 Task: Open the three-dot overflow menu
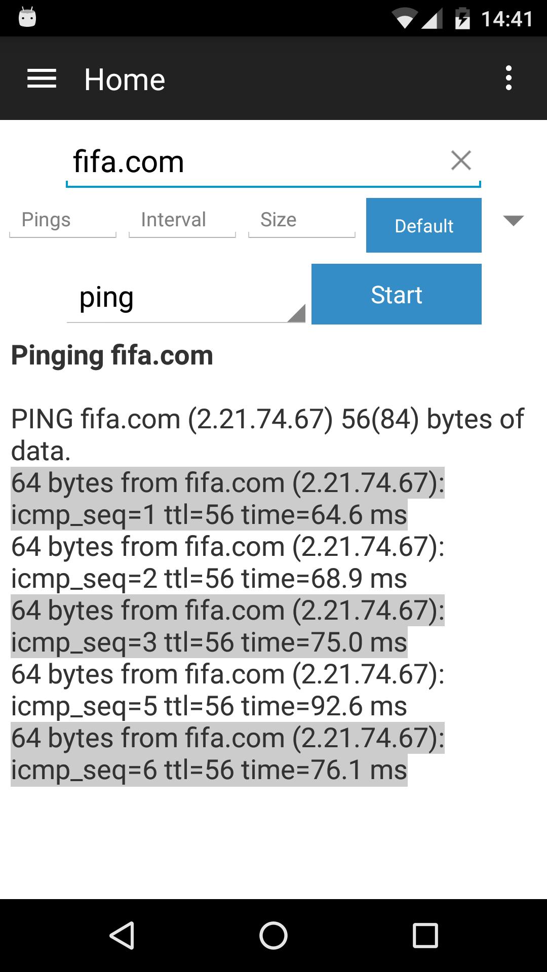(x=509, y=78)
